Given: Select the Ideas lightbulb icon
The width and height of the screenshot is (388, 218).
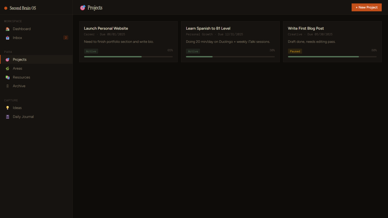Looking at the screenshot, I should click(x=7, y=108).
